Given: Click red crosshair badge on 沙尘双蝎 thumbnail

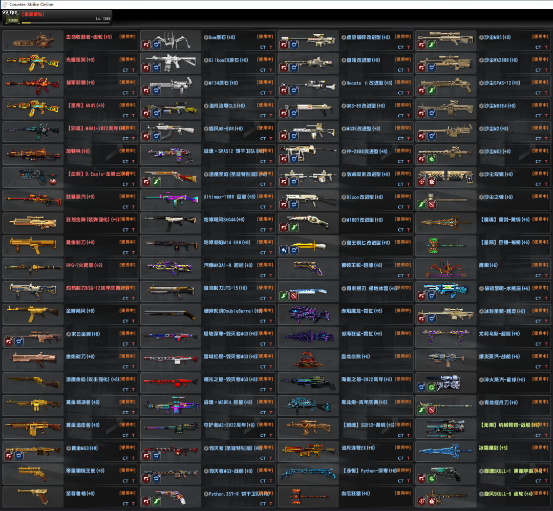Looking at the screenshot, I should [421, 182].
